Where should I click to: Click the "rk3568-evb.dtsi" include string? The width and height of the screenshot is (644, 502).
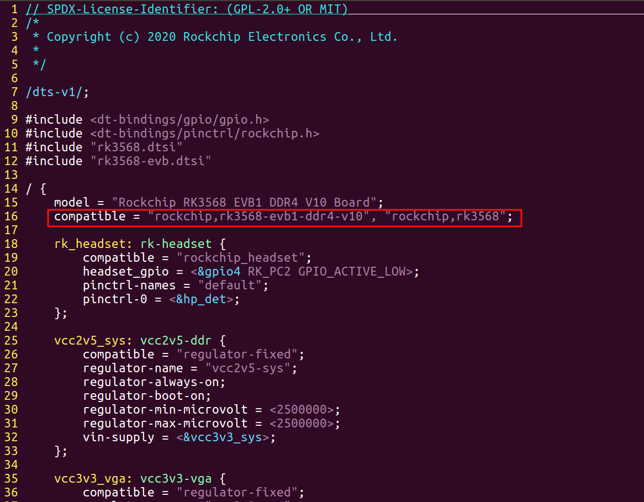click(151, 161)
